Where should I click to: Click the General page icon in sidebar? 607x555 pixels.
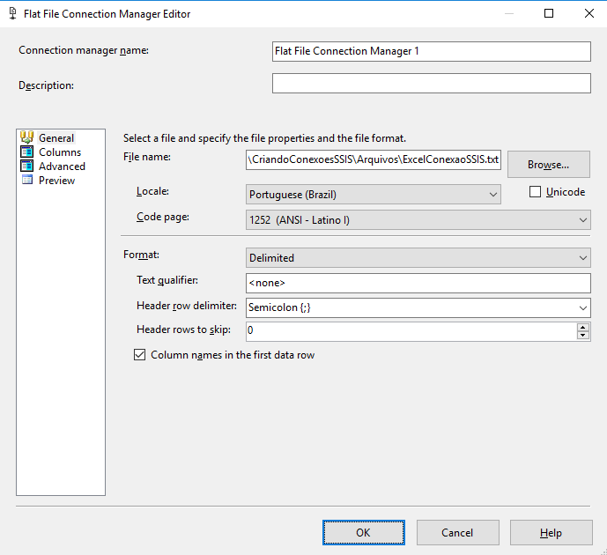26,137
